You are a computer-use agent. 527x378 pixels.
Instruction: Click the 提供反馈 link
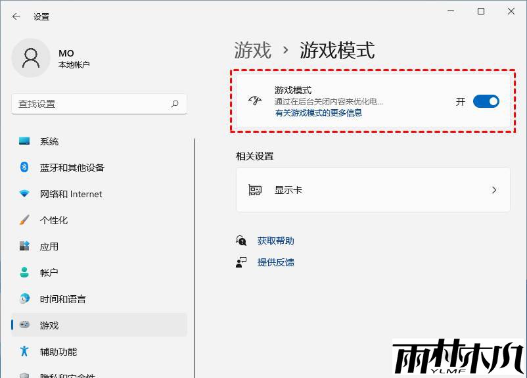coord(275,262)
